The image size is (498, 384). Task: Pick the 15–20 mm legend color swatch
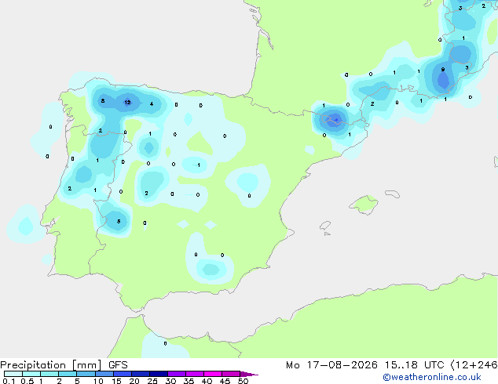coord(123,374)
